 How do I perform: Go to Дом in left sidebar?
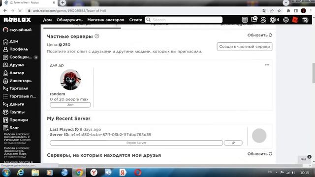coord(11,41)
